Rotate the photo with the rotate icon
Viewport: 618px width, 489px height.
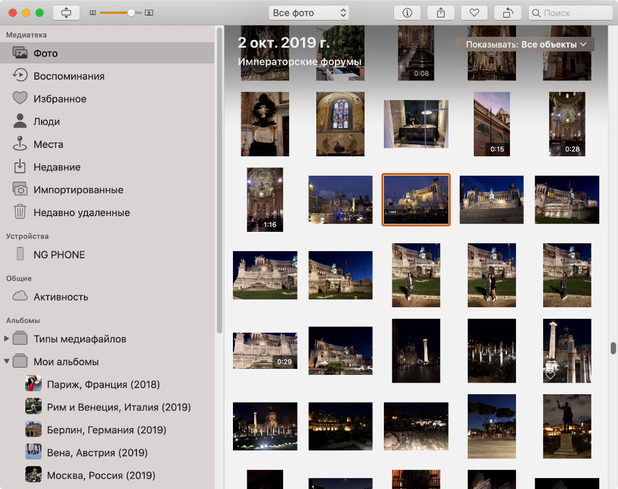(507, 13)
